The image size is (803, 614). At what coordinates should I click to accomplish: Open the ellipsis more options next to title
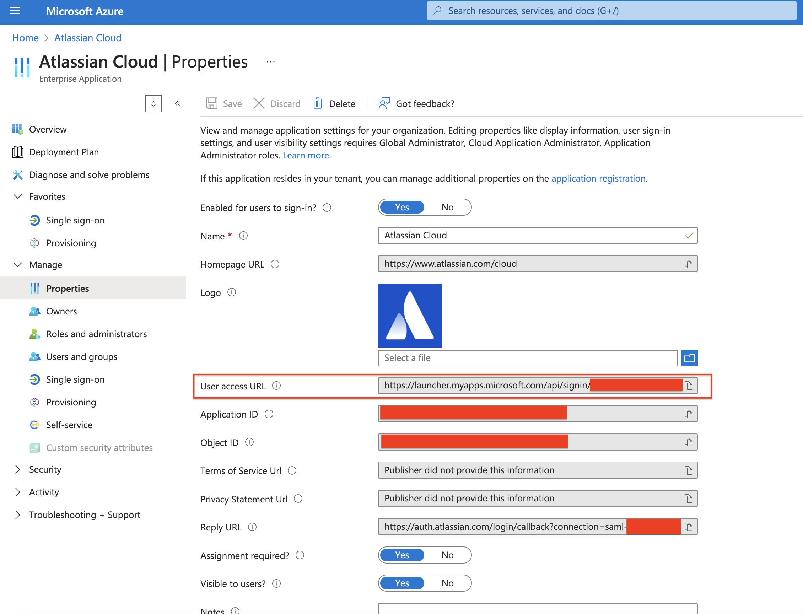click(x=271, y=62)
